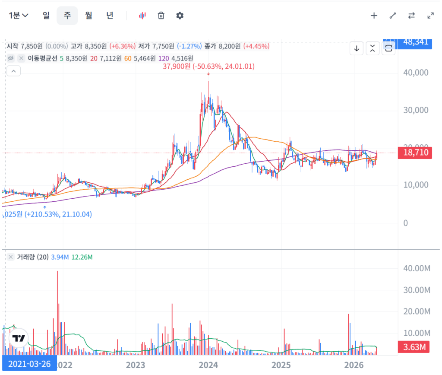The width and height of the screenshot is (442, 375).
Task: Click the 10,000 price axis label
Action: pos(416,185)
